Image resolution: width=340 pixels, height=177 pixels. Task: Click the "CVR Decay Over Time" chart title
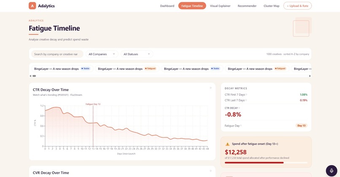tap(51, 173)
